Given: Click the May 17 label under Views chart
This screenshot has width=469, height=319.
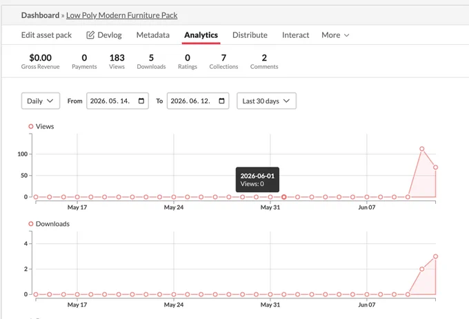Looking at the screenshot, I should [77, 207].
